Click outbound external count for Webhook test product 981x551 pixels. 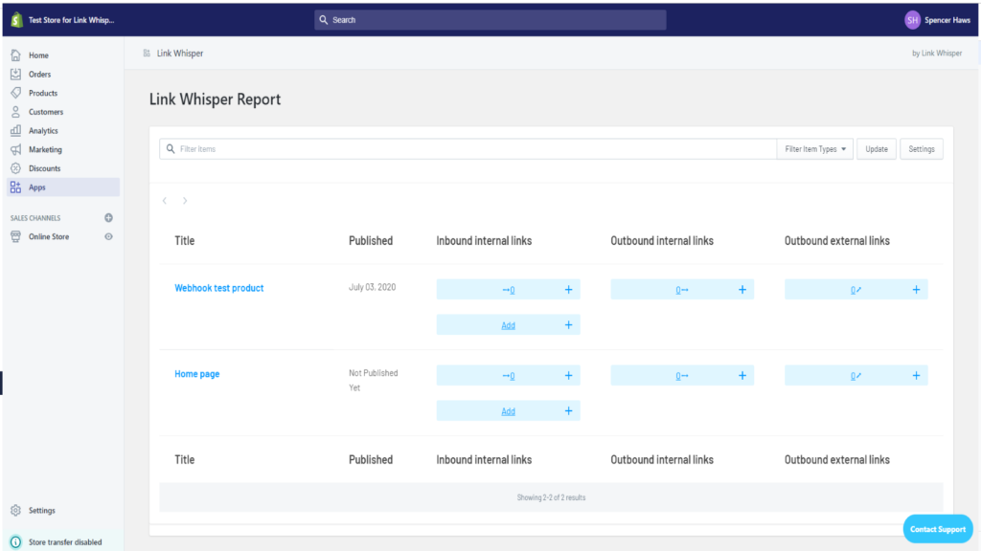tap(856, 290)
